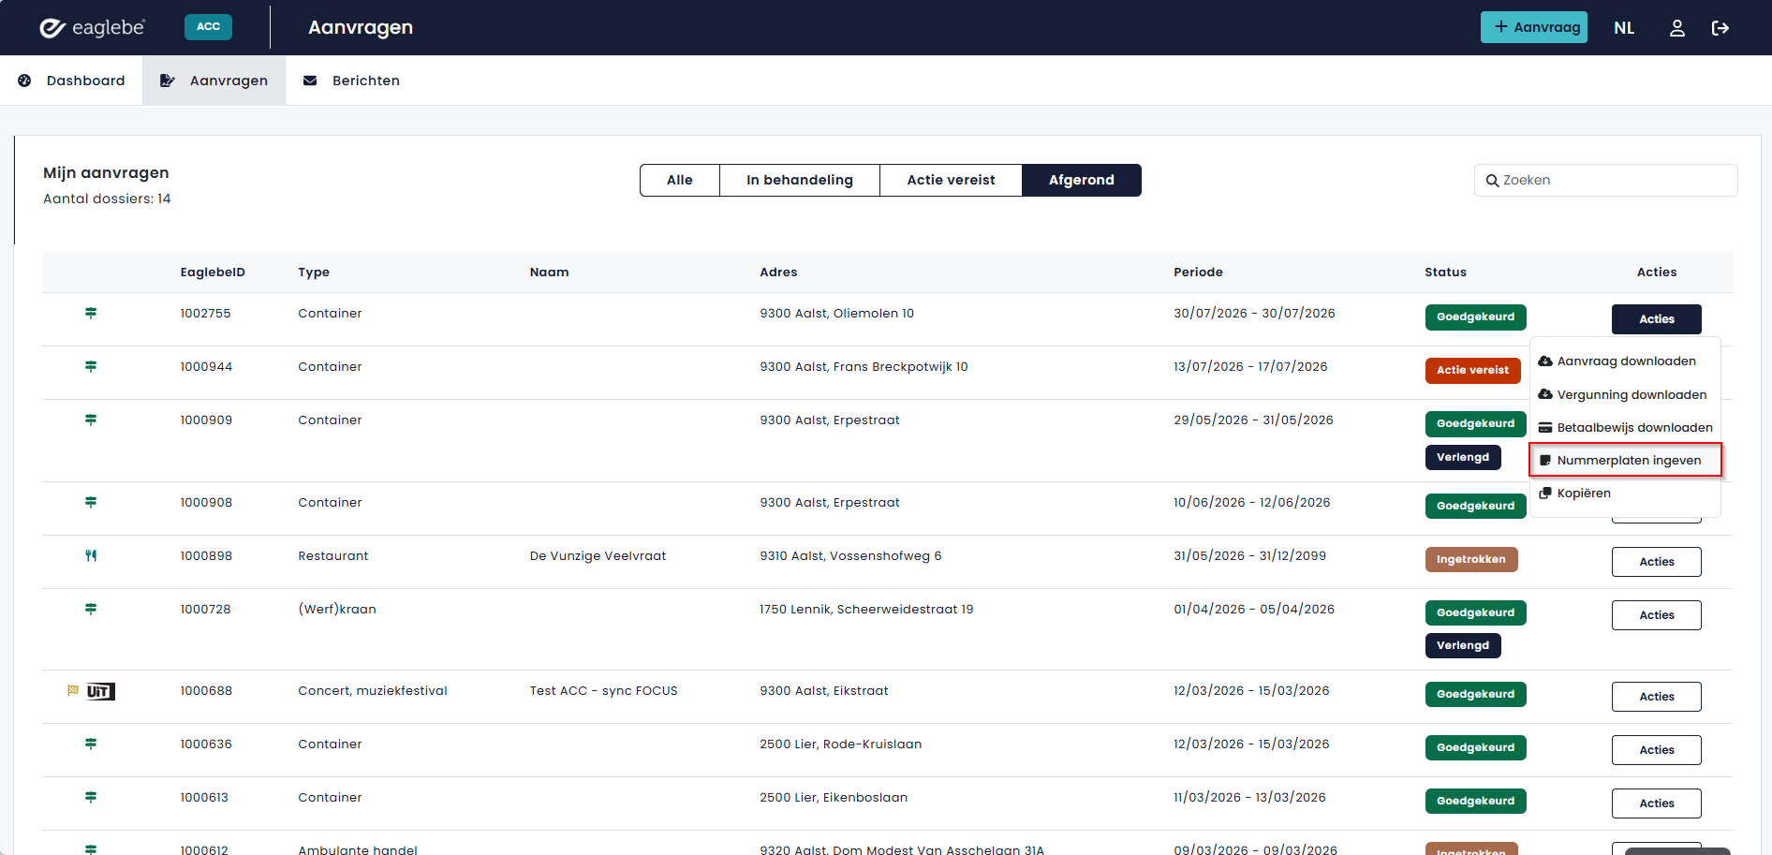Click type Concert, muziekfestival
The image size is (1772, 855).
coord(373,691)
